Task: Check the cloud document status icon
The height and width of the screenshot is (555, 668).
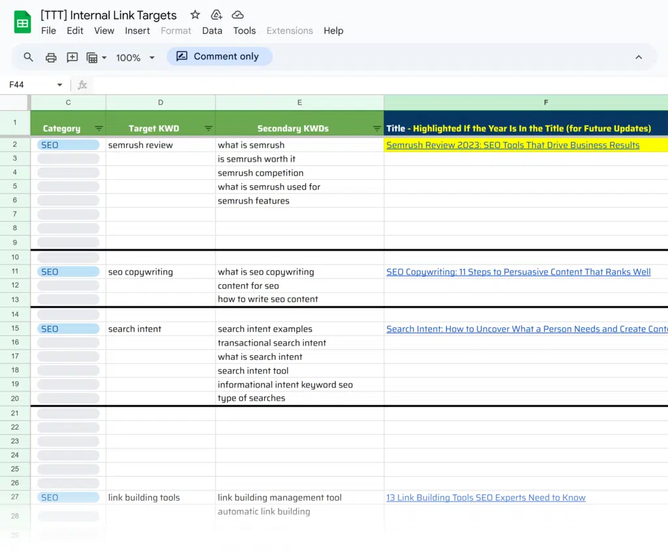Action: (237, 15)
